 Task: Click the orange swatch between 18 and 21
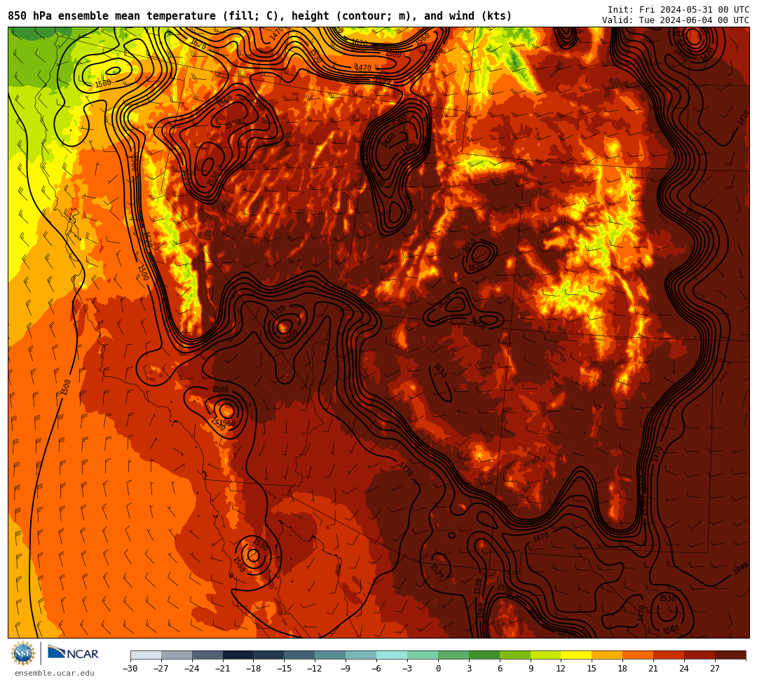[639, 655]
